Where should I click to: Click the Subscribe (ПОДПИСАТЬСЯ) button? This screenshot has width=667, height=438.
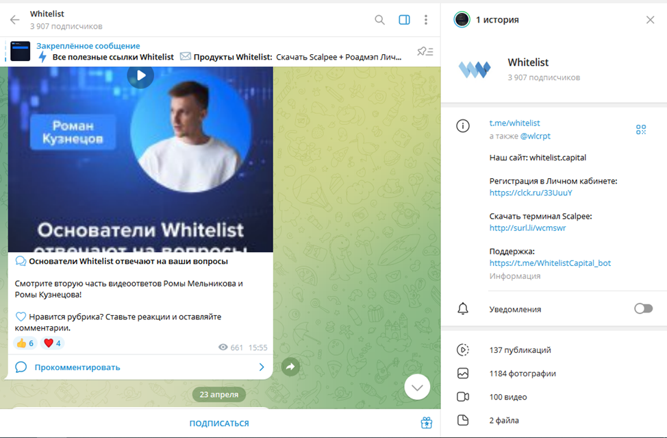[x=219, y=423]
